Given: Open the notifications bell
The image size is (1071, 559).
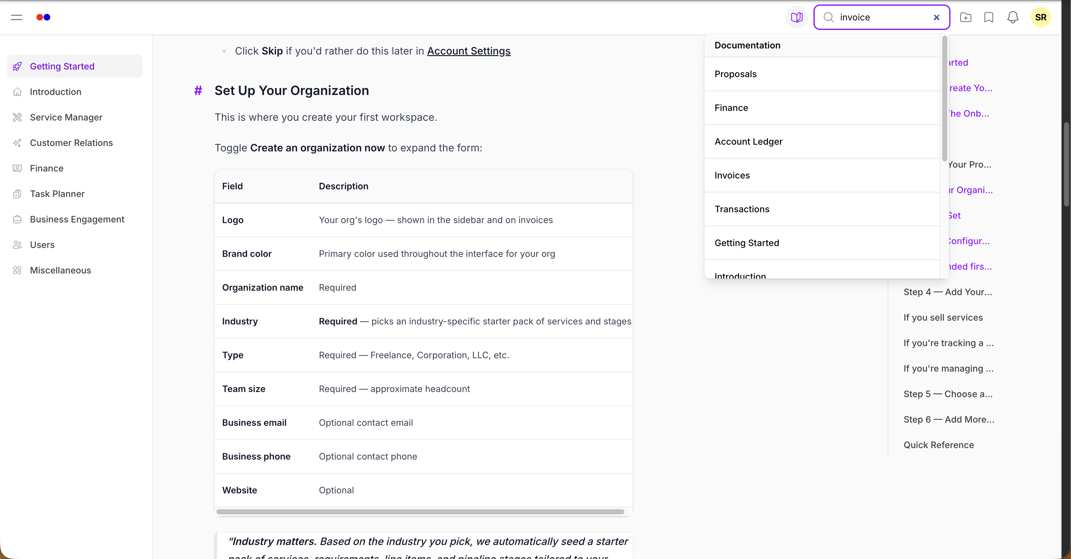Looking at the screenshot, I should click(x=1013, y=18).
